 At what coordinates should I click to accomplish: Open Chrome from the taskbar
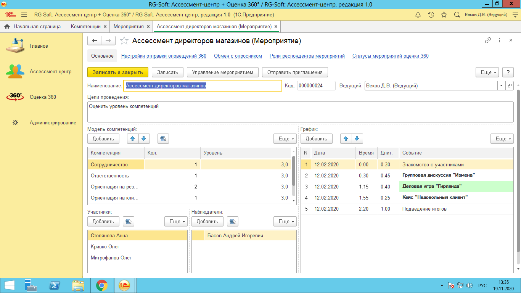point(101,285)
